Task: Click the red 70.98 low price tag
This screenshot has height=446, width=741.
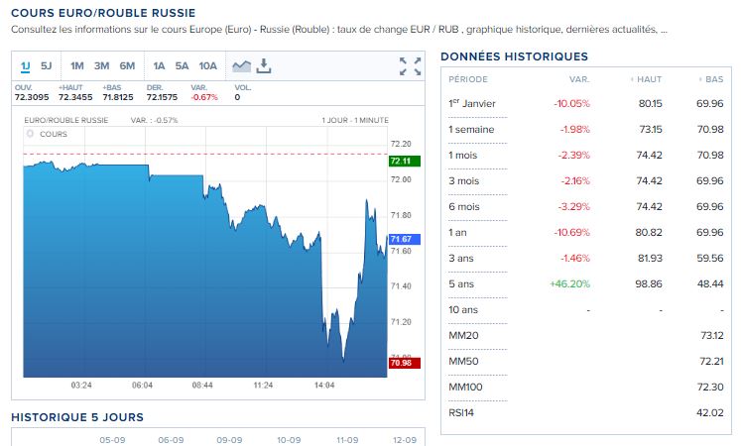Action: [x=401, y=364]
